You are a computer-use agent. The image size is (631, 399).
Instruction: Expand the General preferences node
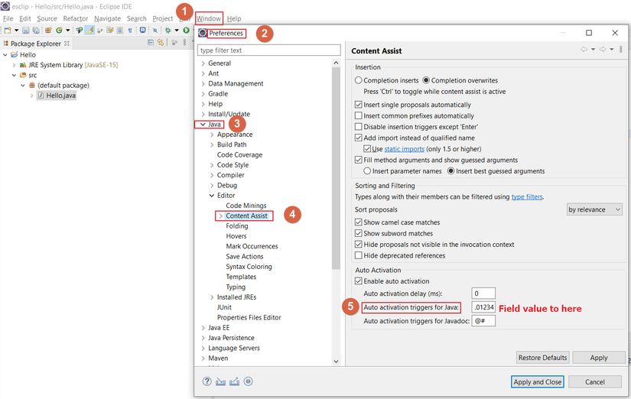(203, 63)
